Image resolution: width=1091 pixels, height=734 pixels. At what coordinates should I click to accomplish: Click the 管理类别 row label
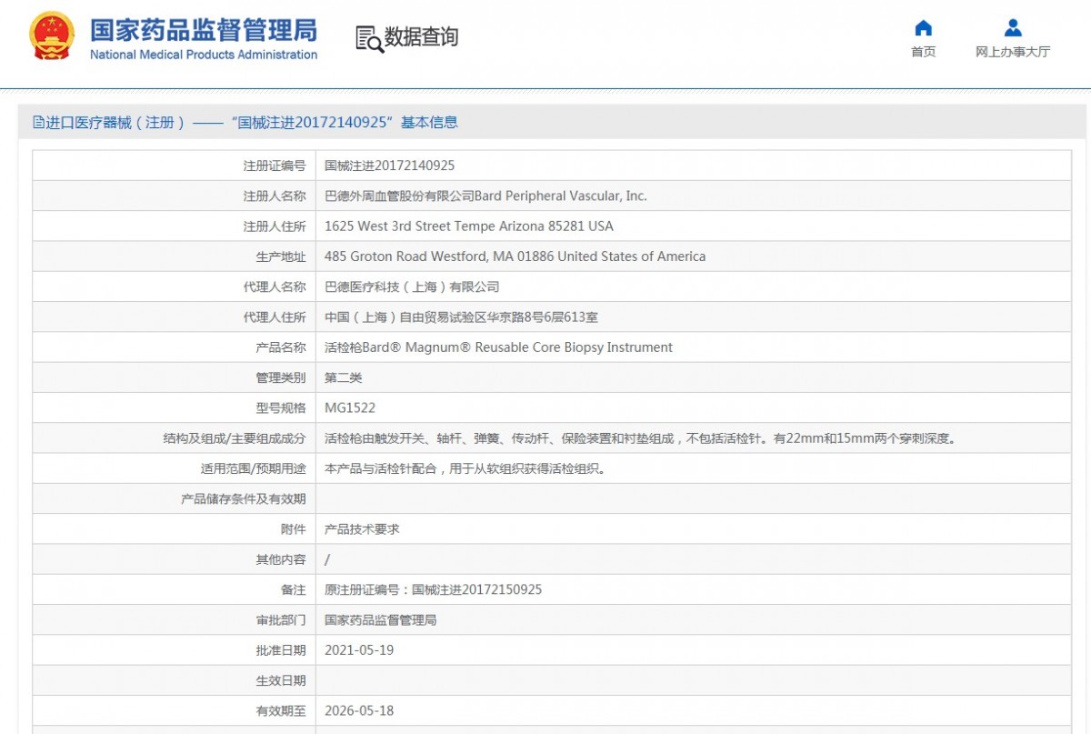[281, 377]
